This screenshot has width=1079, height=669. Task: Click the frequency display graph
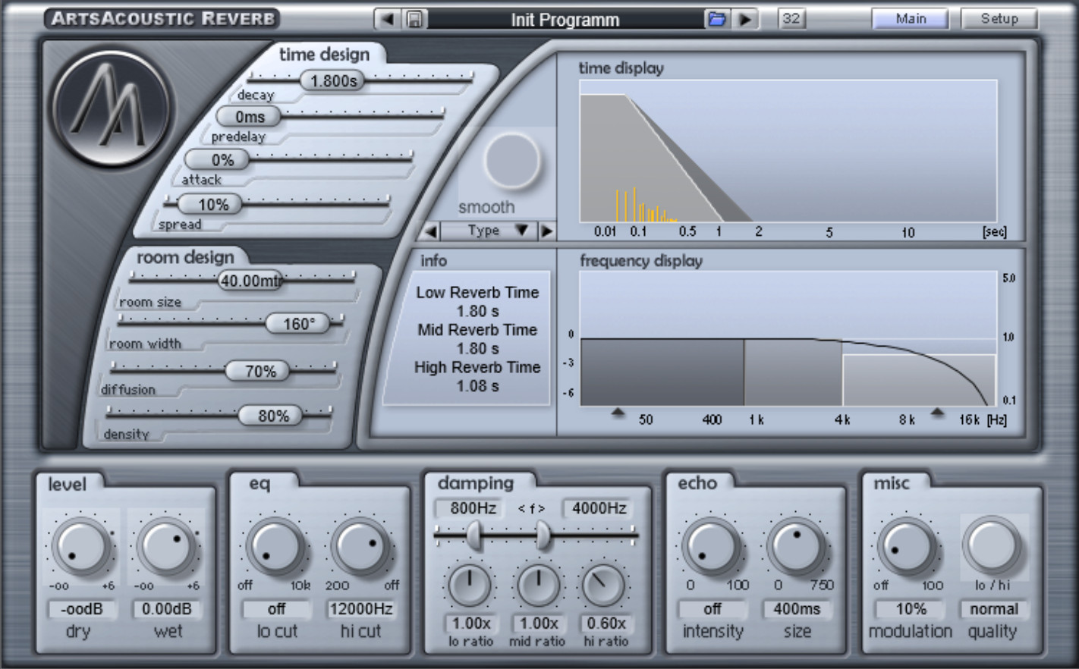click(x=788, y=339)
